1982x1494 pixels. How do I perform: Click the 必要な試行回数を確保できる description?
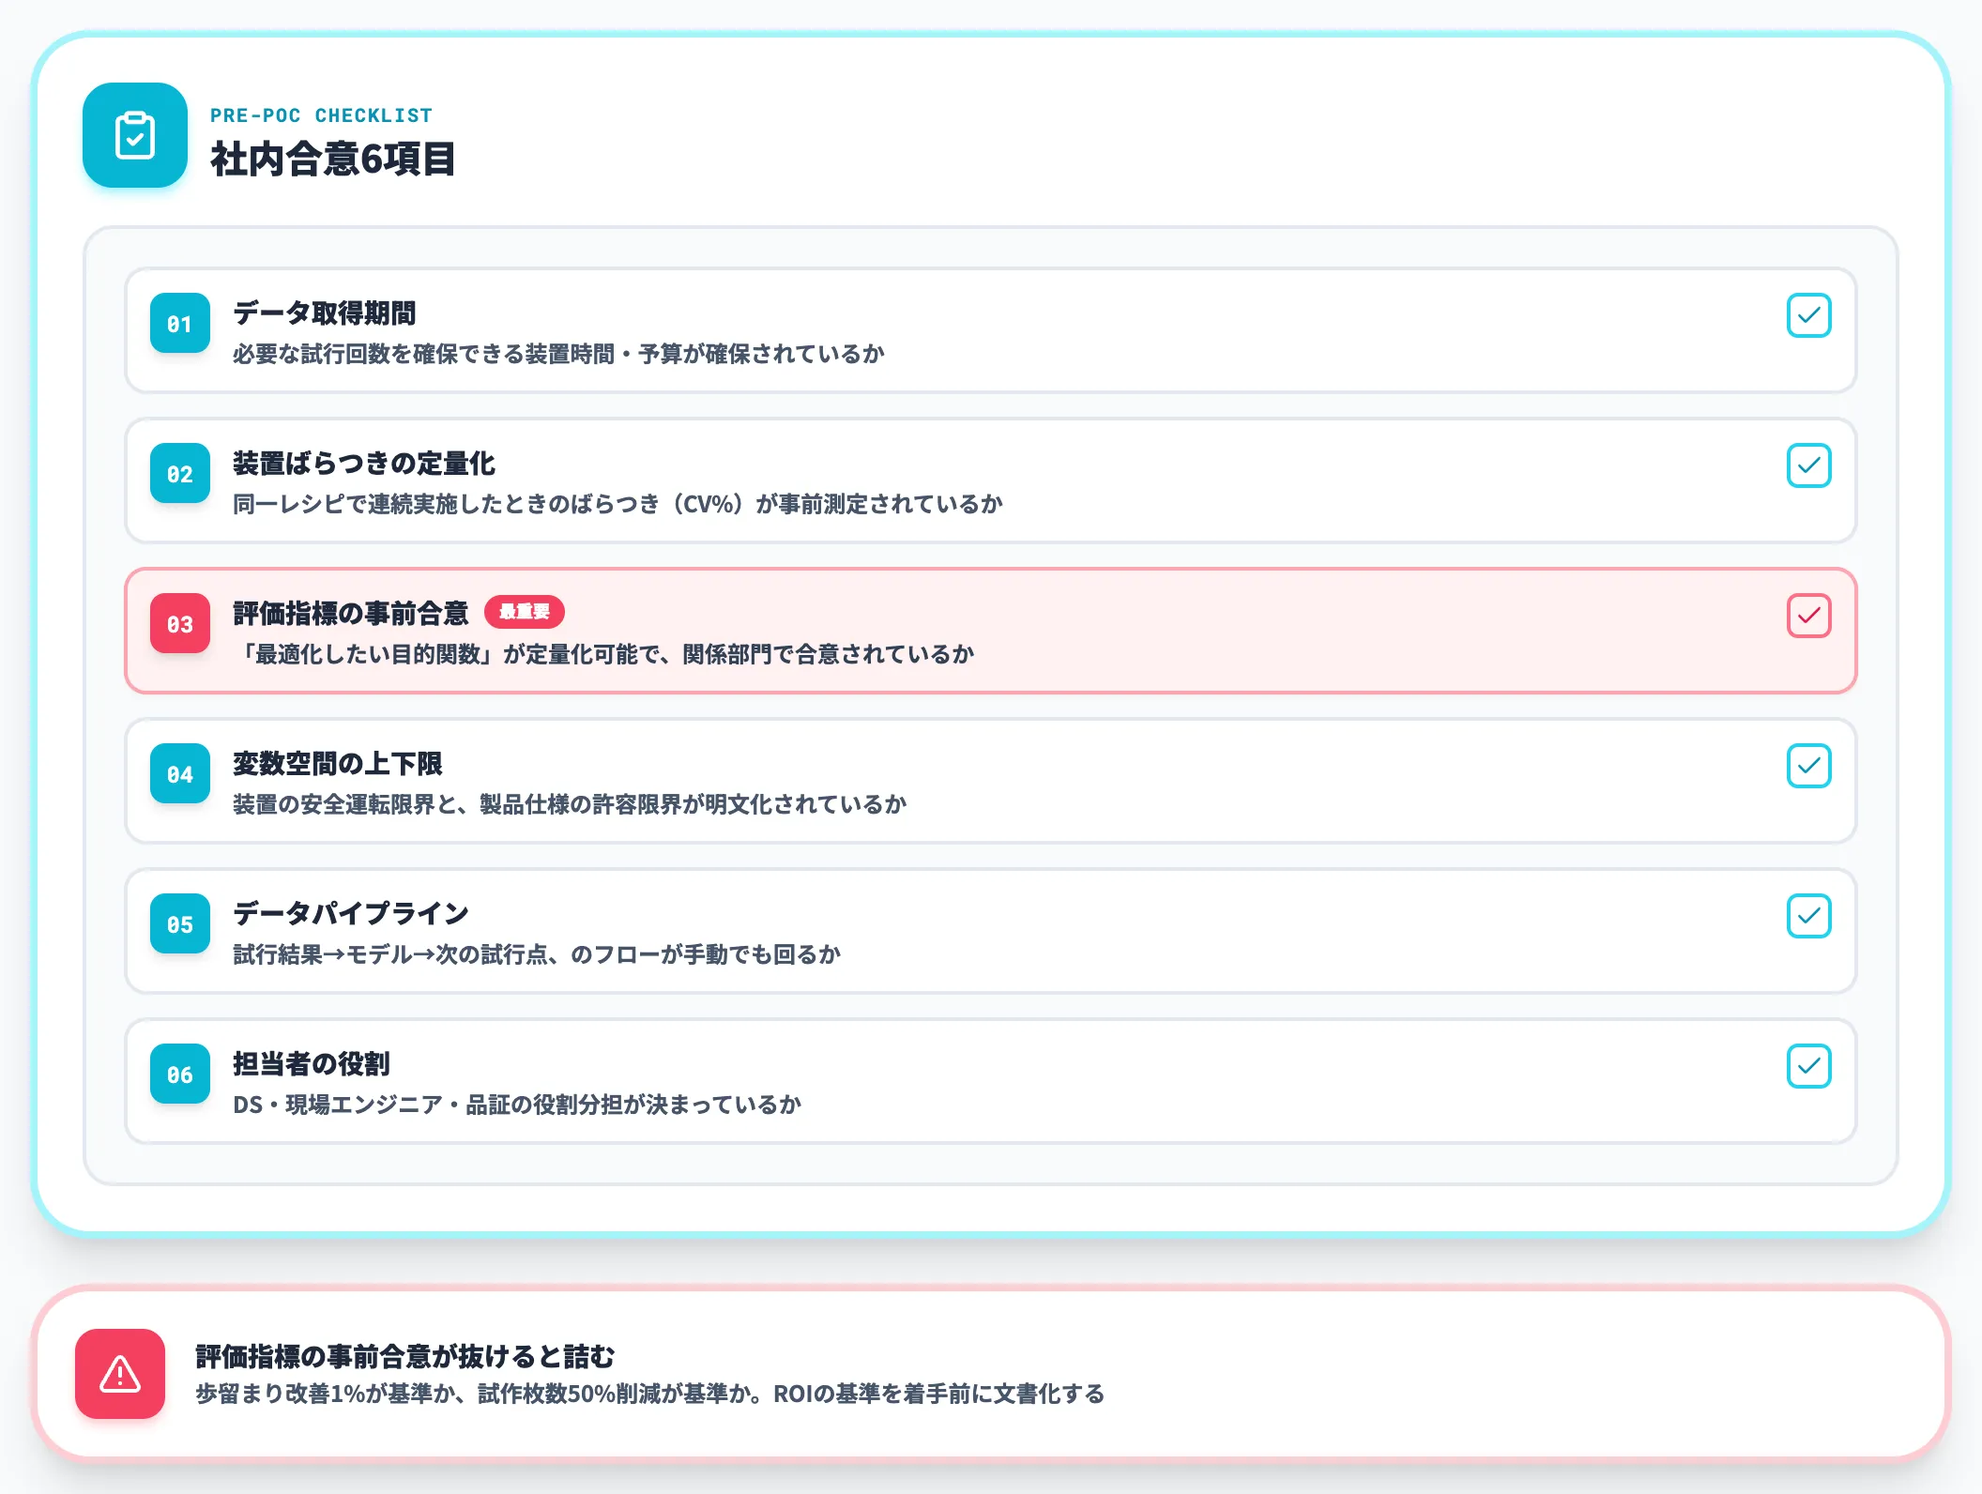coord(559,354)
